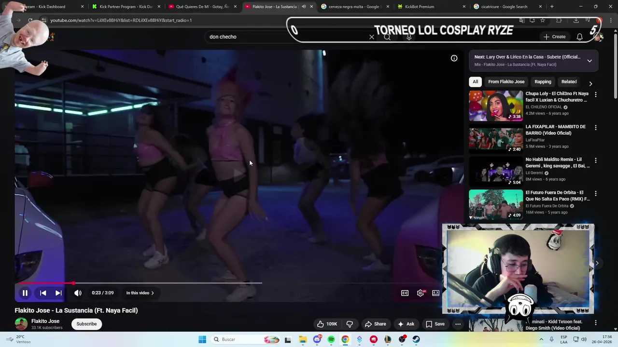The width and height of the screenshot is (618, 347).
Task: Open options for Chupa Loly video
Action: [x=595, y=94]
